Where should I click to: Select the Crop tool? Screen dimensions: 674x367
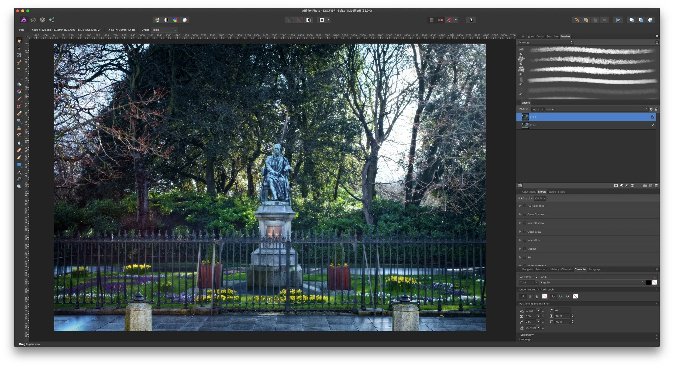[x=19, y=55]
